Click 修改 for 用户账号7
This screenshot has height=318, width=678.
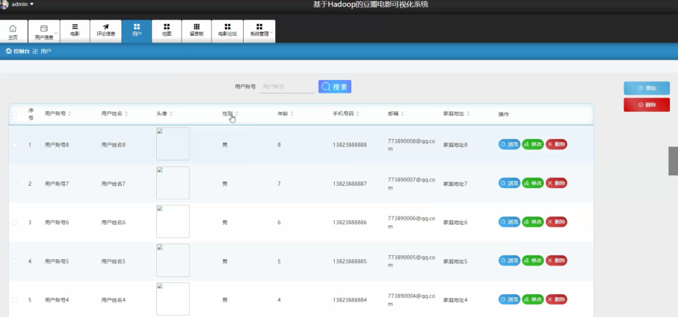(x=533, y=183)
